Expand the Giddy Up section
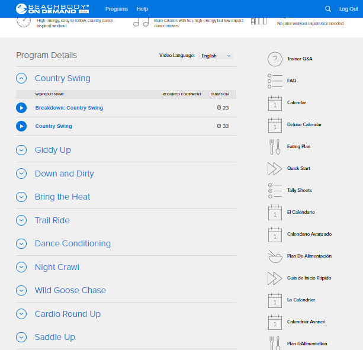The width and height of the screenshot is (363, 350). [x=21, y=150]
